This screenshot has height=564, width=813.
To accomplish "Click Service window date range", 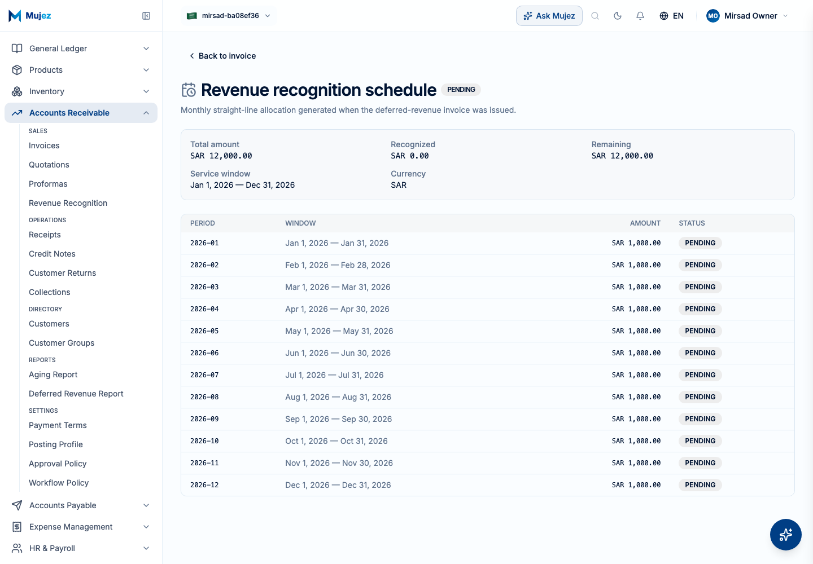I will click(243, 185).
